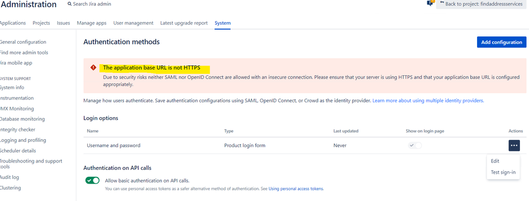
Task: View Latest upgrade report tab
Action: pyautogui.click(x=184, y=23)
